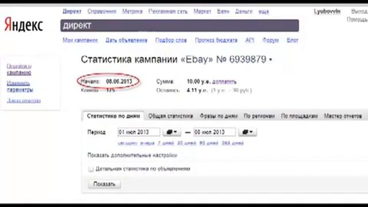Click the директ header banner

(x=179, y=25)
